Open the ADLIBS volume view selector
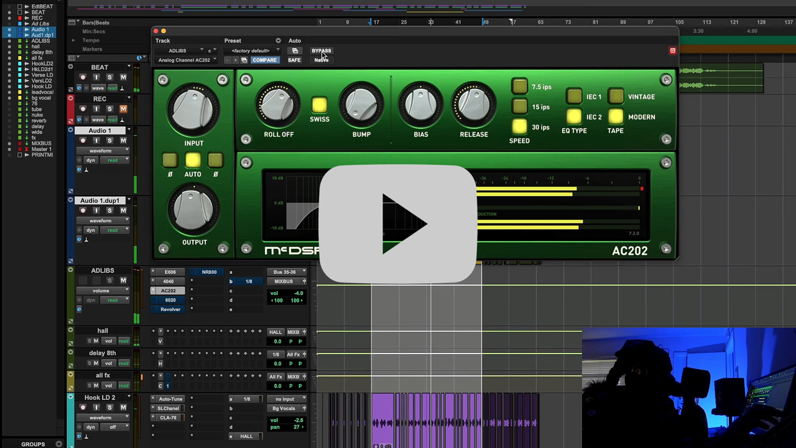The height and width of the screenshot is (448, 796). 103,291
